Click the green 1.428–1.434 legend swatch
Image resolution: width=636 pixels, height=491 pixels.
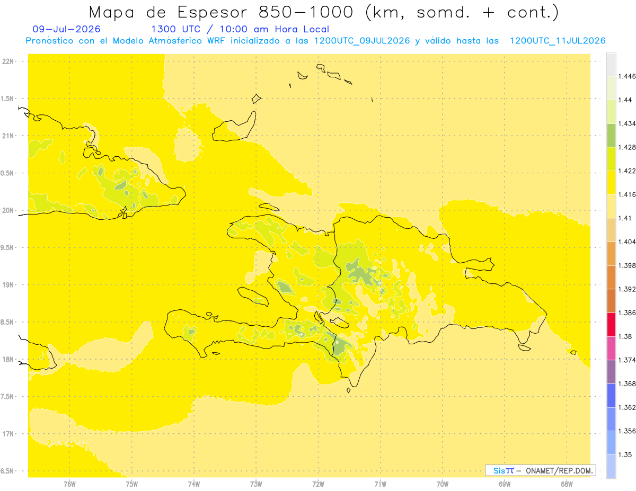click(611, 135)
